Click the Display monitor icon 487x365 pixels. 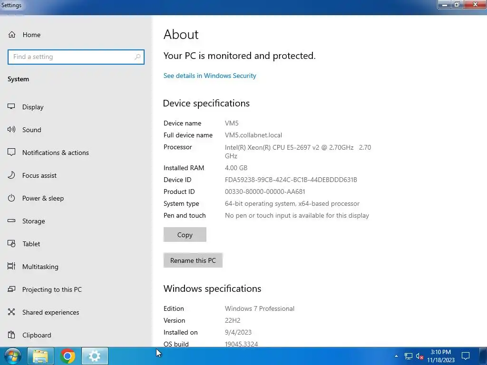11,107
